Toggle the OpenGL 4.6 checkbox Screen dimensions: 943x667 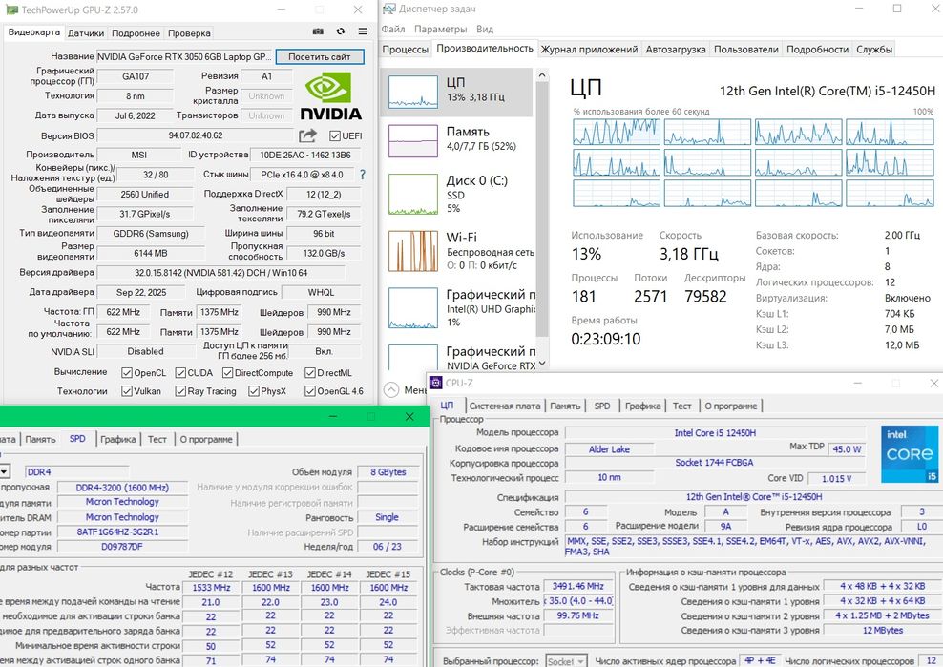(x=310, y=391)
